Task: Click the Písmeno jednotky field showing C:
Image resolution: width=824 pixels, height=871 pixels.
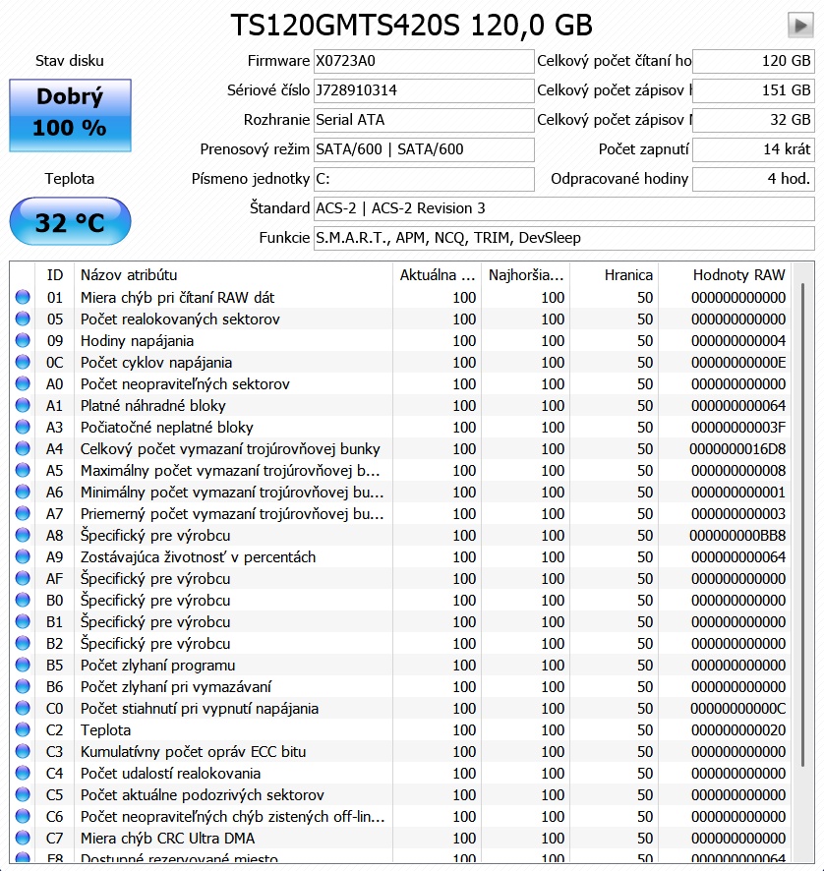Action: click(x=423, y=179)
